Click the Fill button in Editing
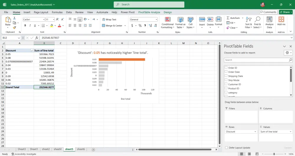The height and width of the screenshot is (156, 295). click(x=231, y=23)
